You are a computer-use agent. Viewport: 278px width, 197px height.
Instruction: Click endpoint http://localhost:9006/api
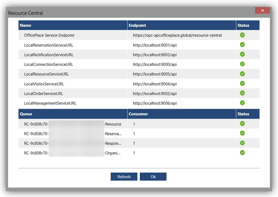(155, 103)
